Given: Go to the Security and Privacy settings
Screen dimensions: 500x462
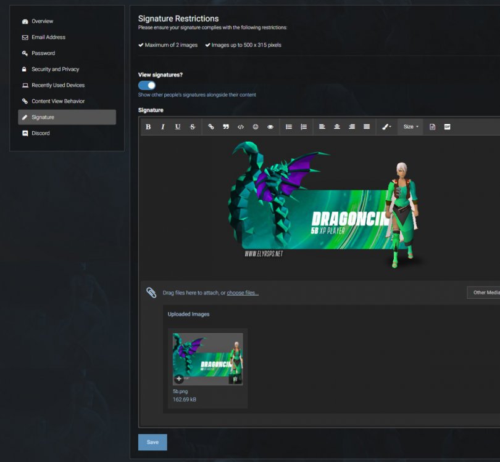Looking at the screenshot, I should (55, 69).
